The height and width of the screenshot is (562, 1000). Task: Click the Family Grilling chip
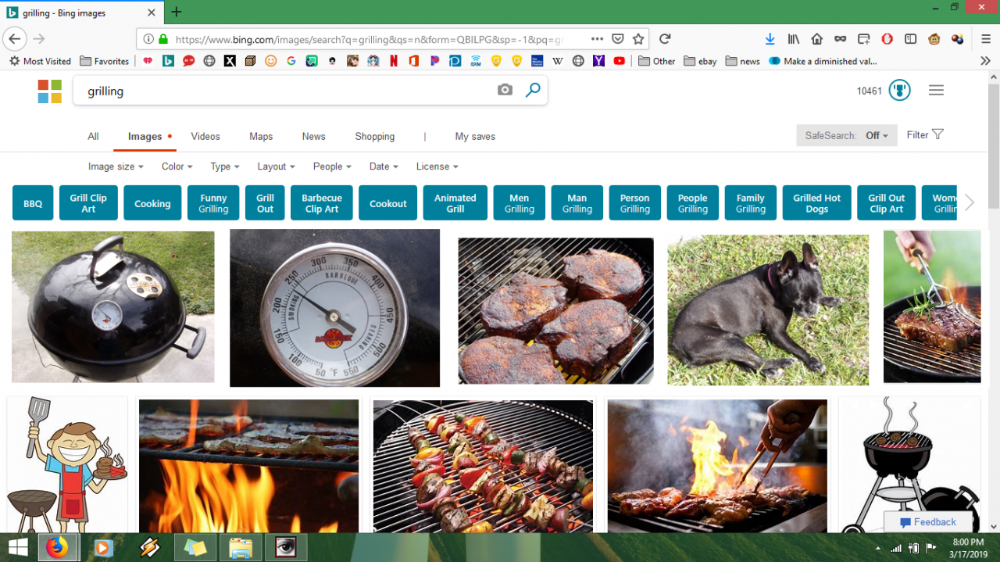point(751,203)
